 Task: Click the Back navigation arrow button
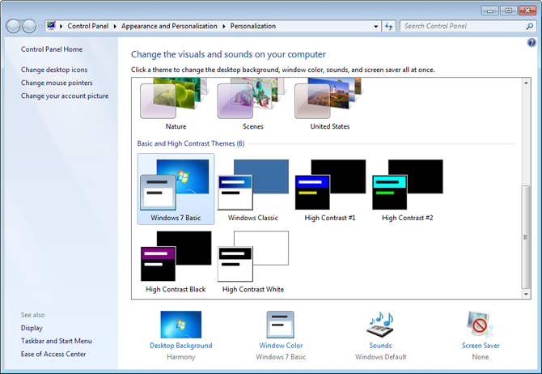coord(13,26)
